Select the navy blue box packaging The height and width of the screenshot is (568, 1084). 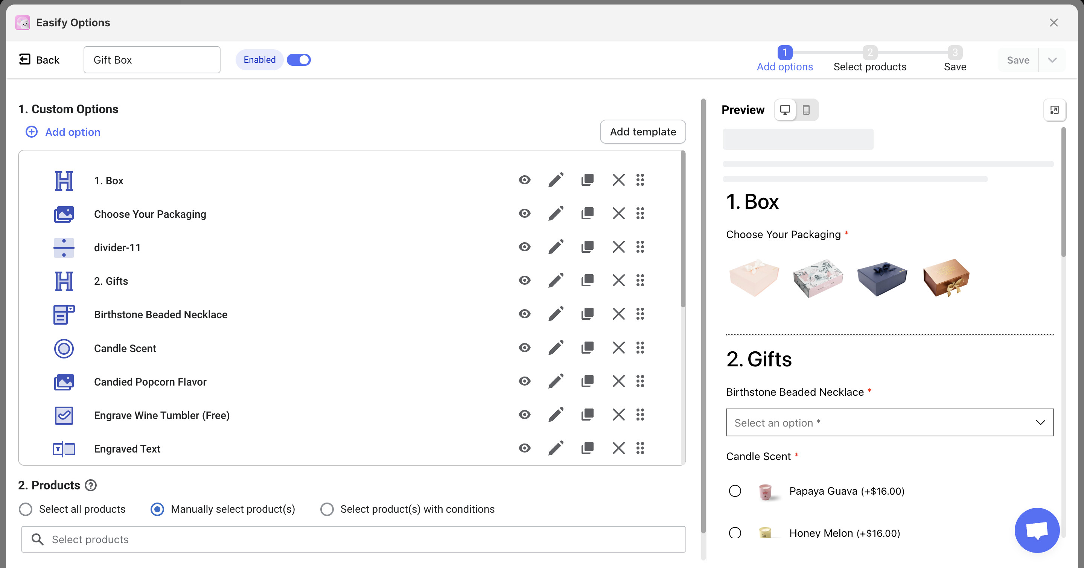coord(882,278)
